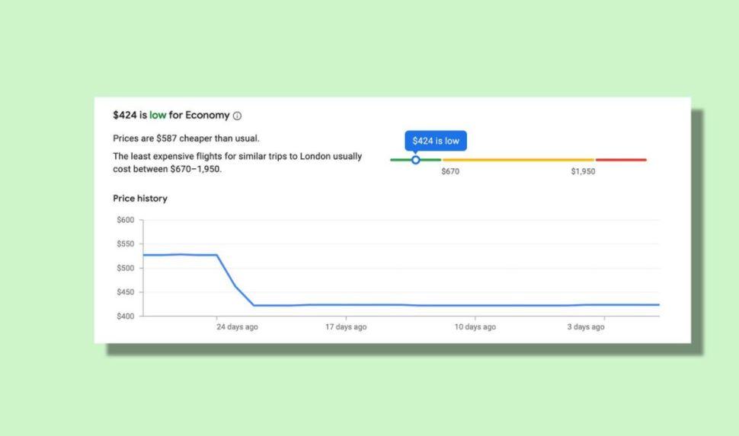Click the price indicator circle on the scale
The image size is (739, 436).
415,160
